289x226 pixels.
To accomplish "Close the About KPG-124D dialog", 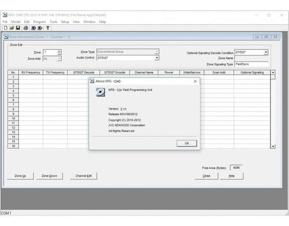I will pyautogui.click(x=195, y=81).
